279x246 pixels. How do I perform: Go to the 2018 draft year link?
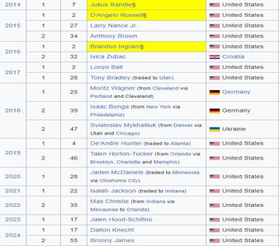pyautogui.click(x=13, y=110)
